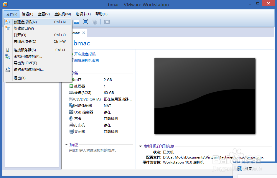Click the new window icon in menu

coord(8,28)
